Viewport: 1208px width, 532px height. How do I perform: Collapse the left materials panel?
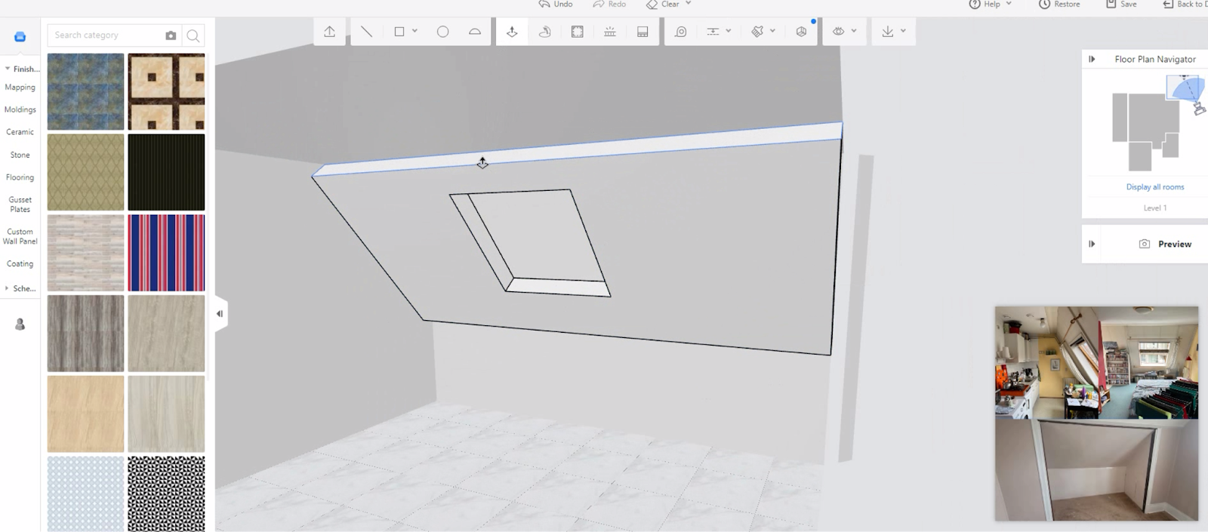coord(220,314)
